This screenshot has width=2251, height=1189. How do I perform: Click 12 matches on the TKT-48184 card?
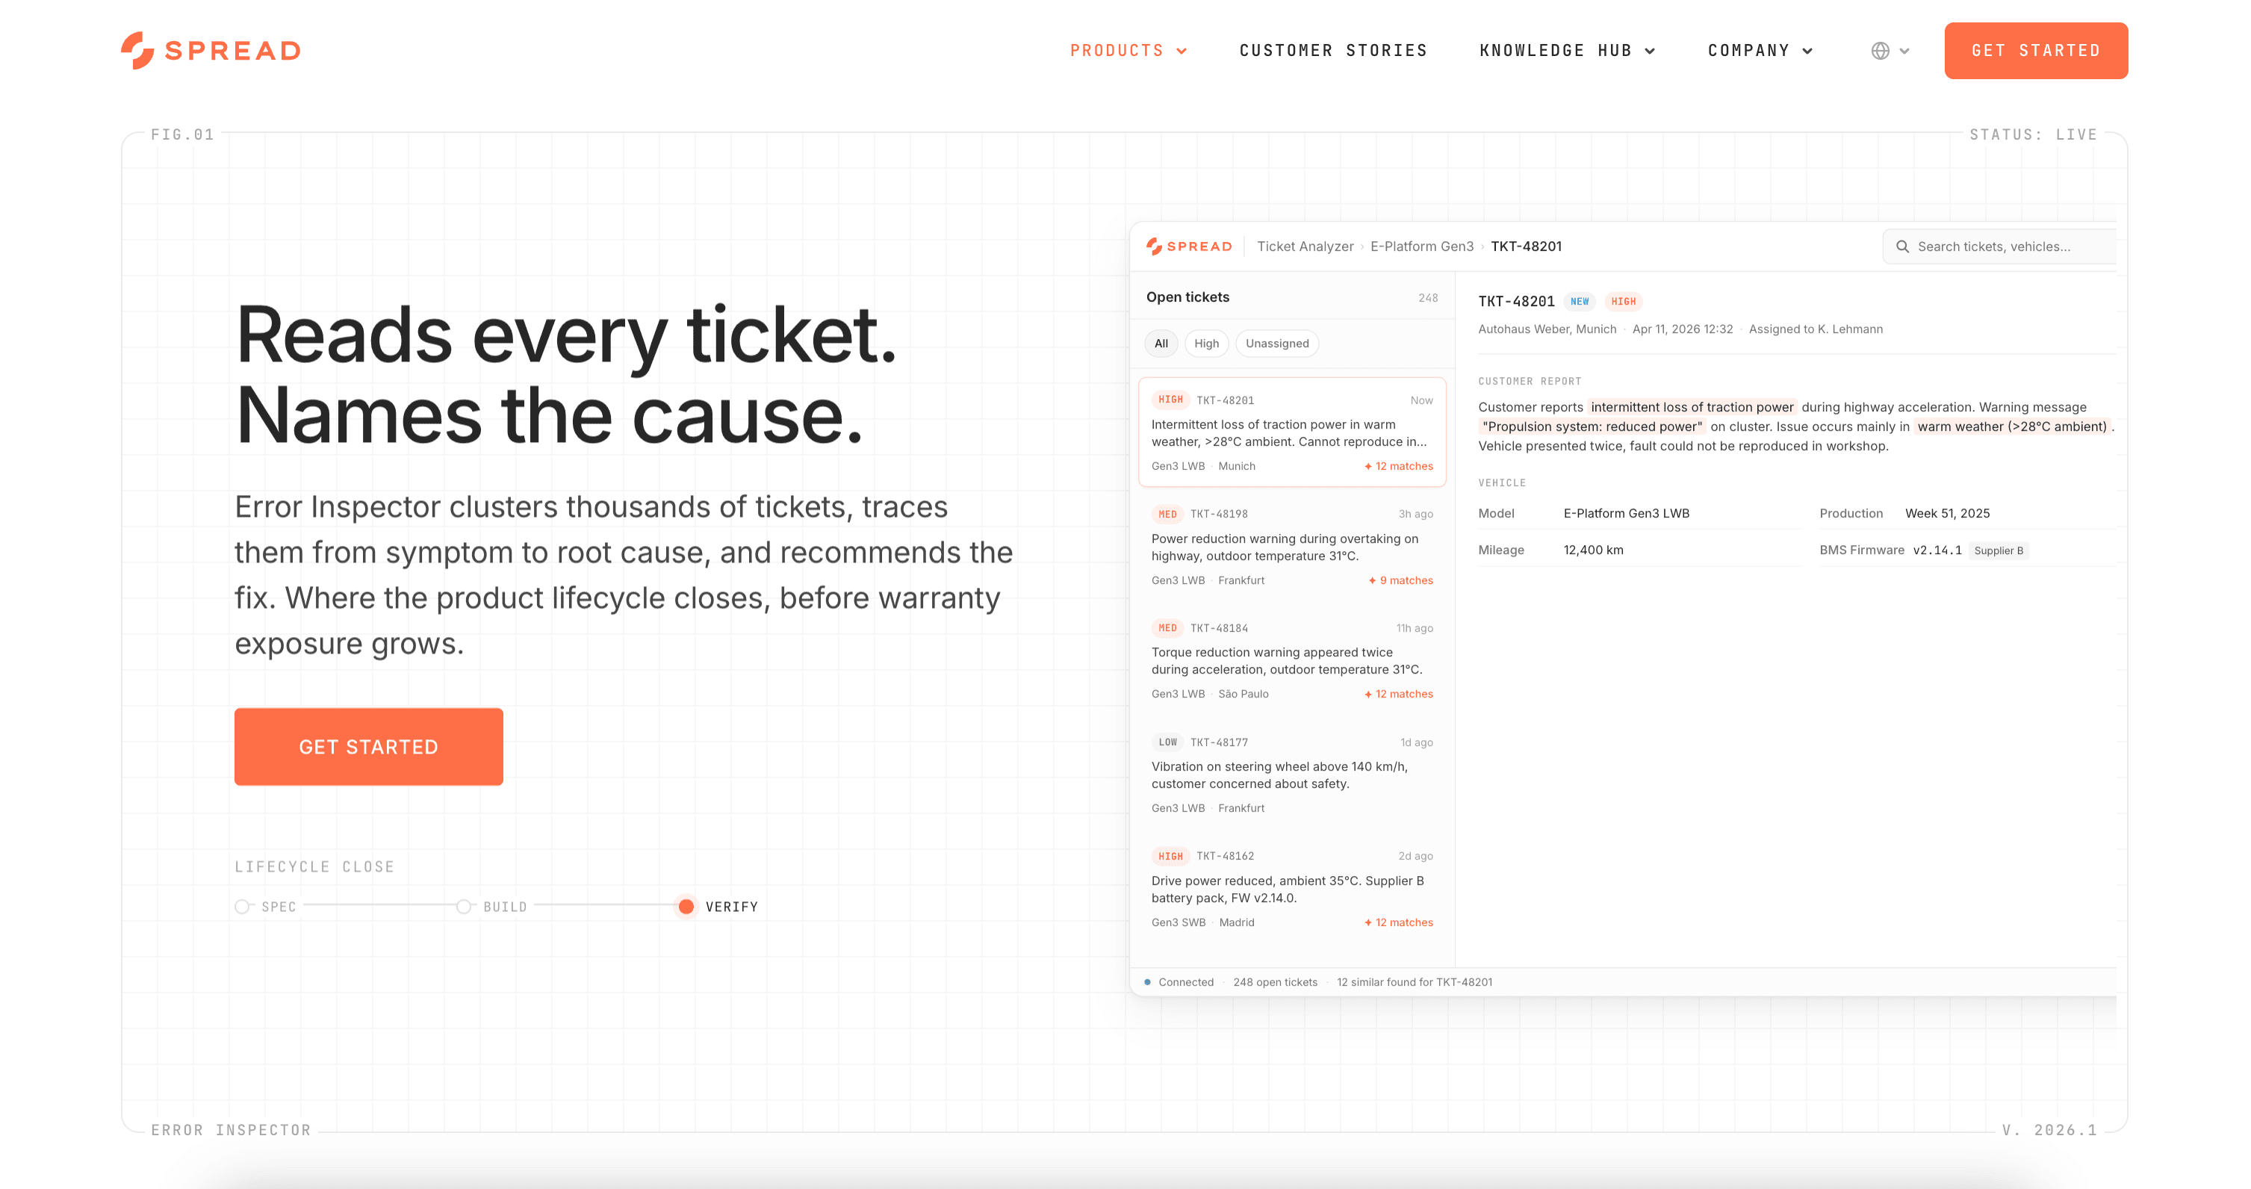point(1398,695)
